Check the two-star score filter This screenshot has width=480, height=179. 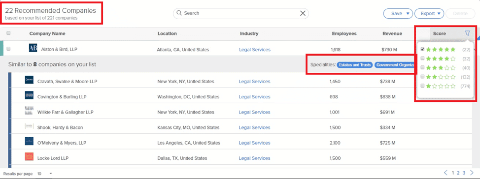tap(422, 77)
